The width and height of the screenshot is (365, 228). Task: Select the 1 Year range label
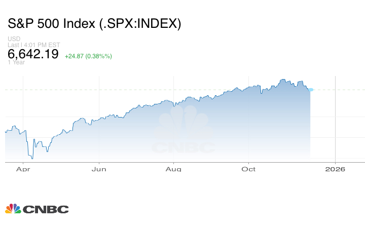click(16, 62)
